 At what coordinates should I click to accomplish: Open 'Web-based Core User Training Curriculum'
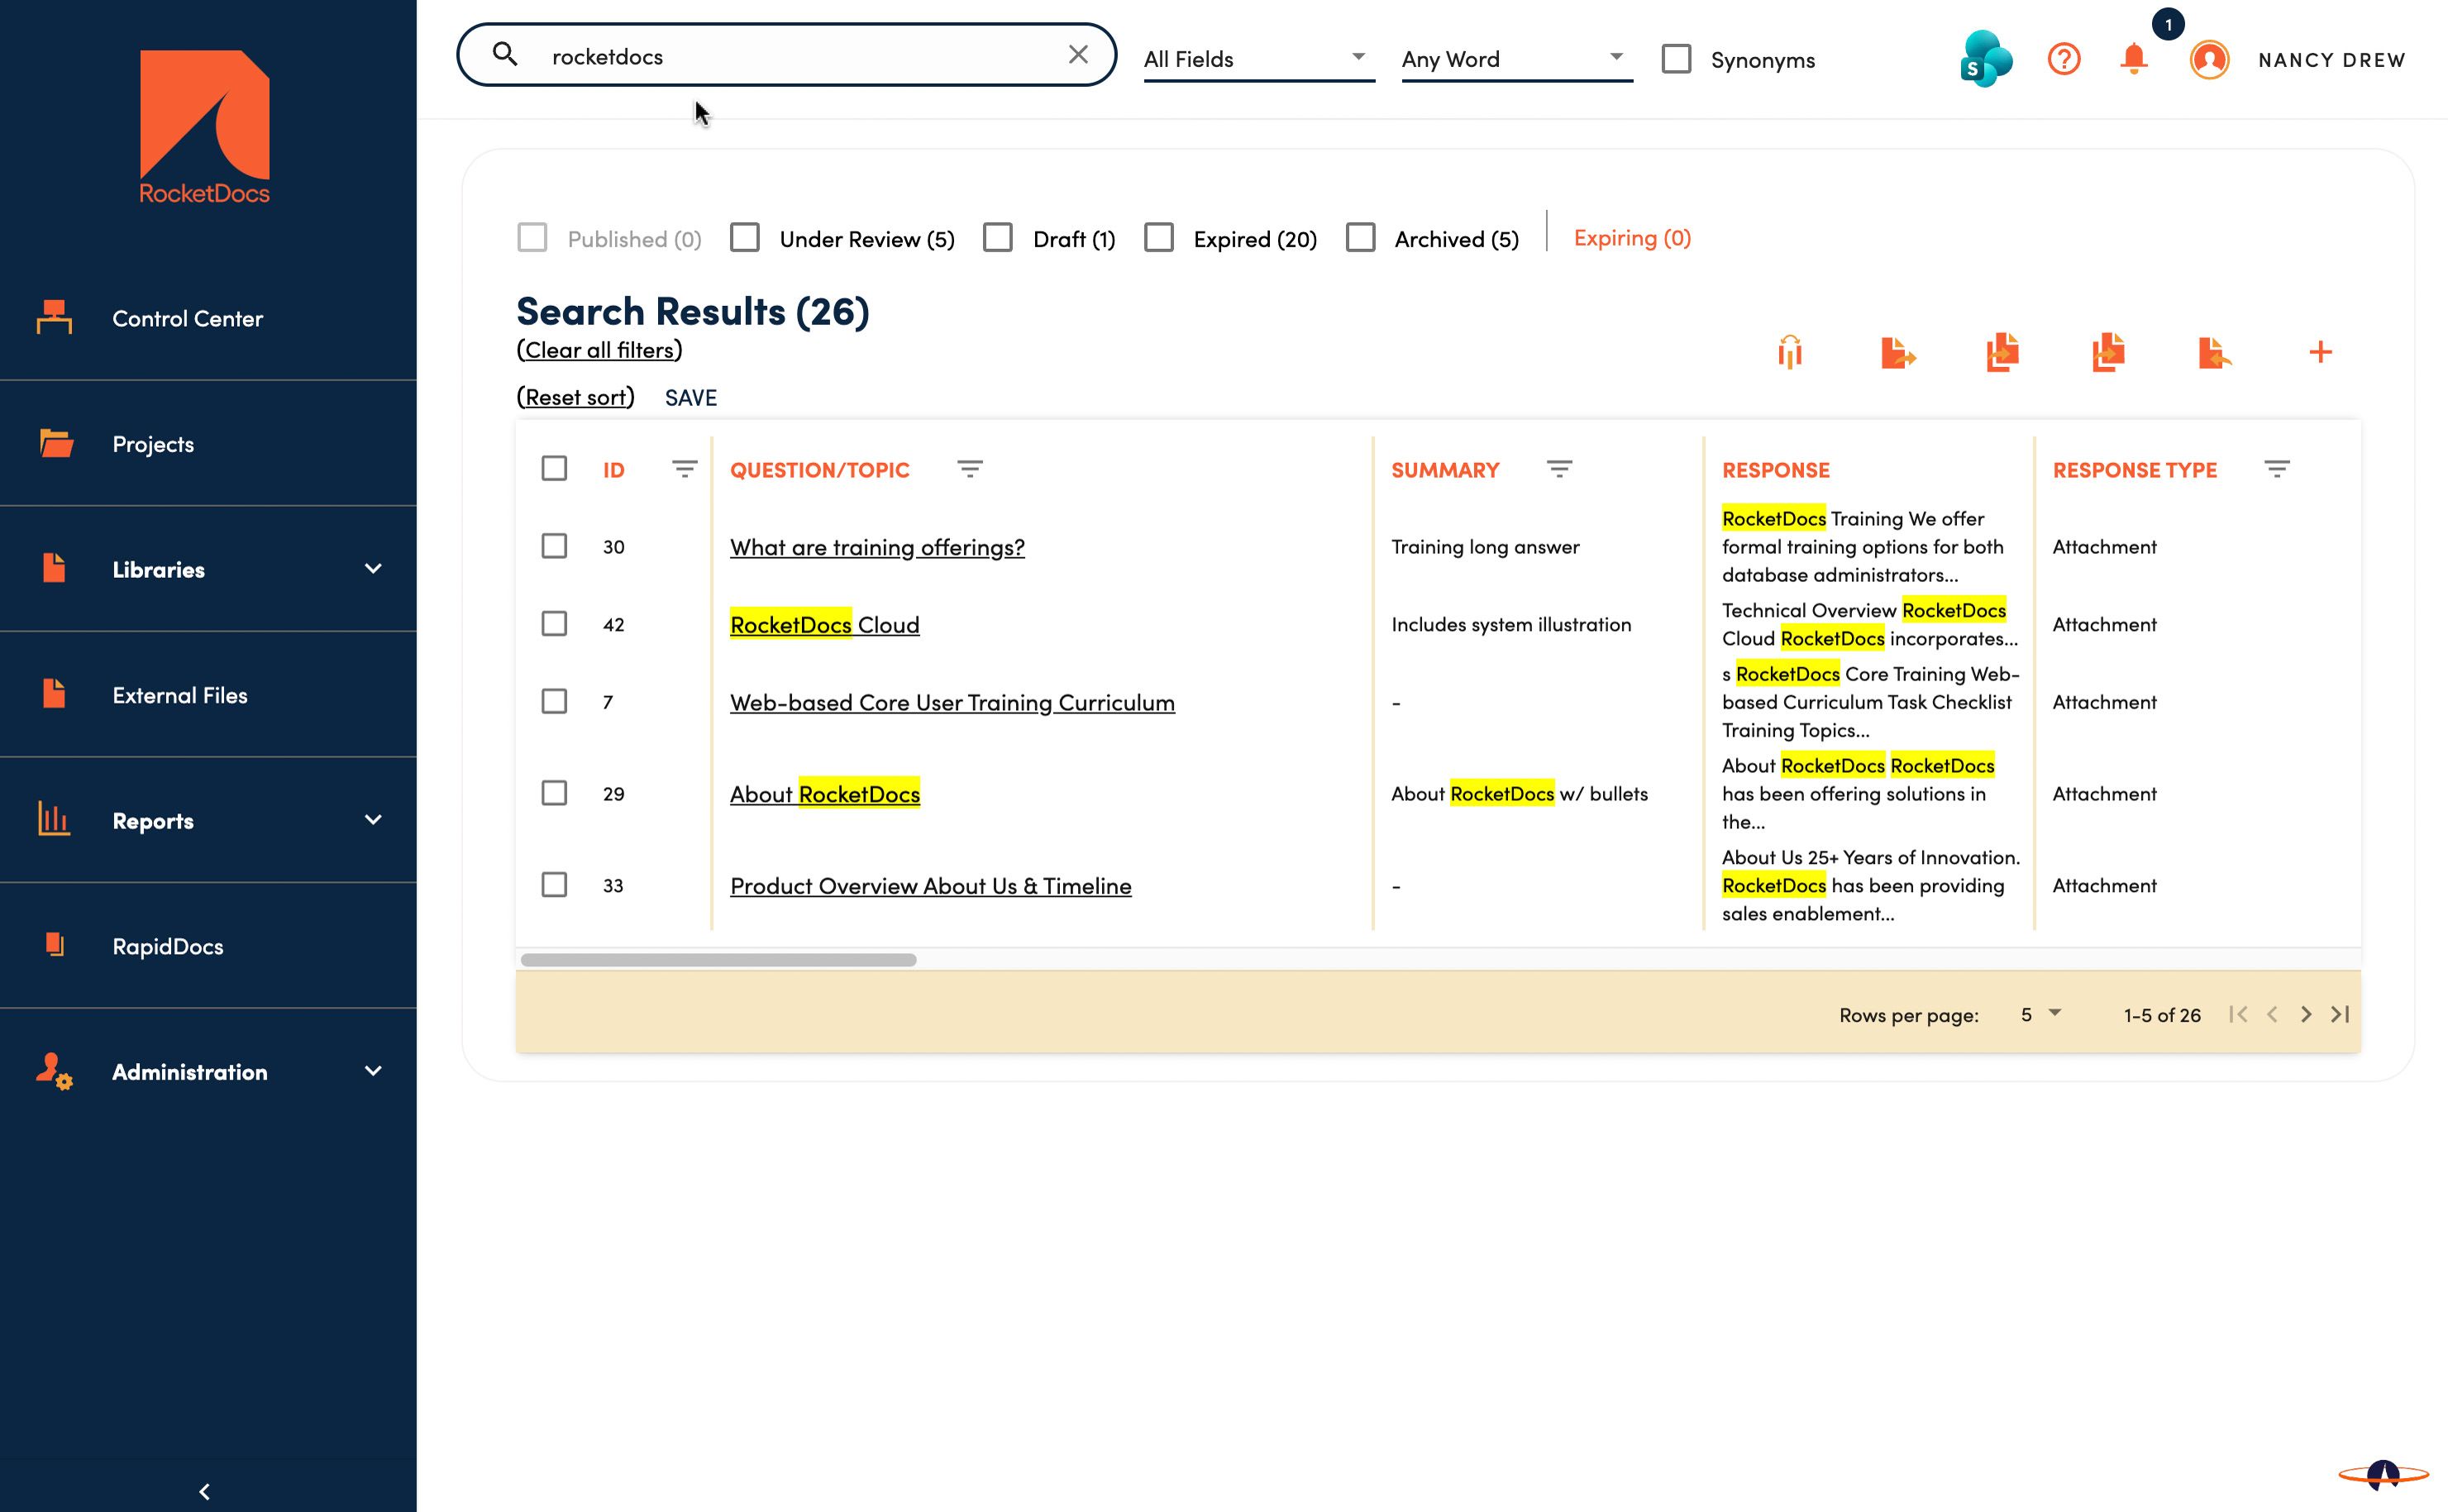tap(952, 702)
